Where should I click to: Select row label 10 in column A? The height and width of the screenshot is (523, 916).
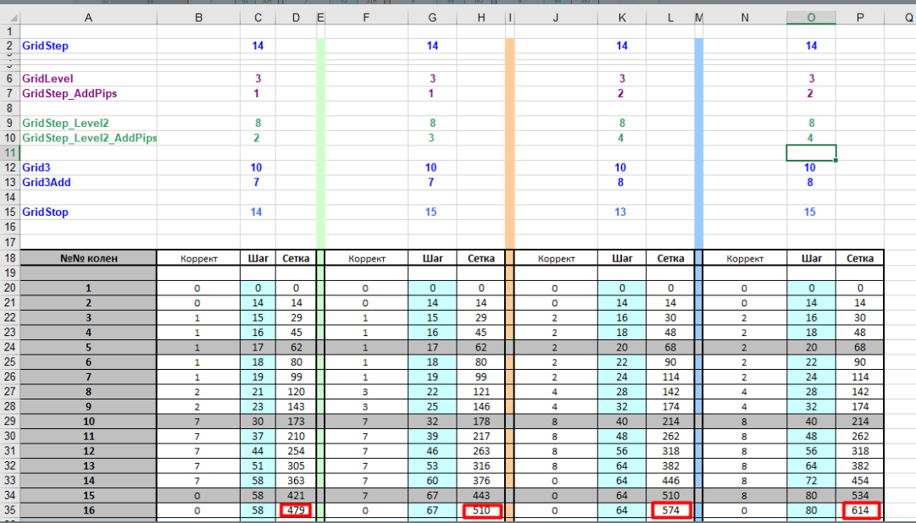coord(88,421)
